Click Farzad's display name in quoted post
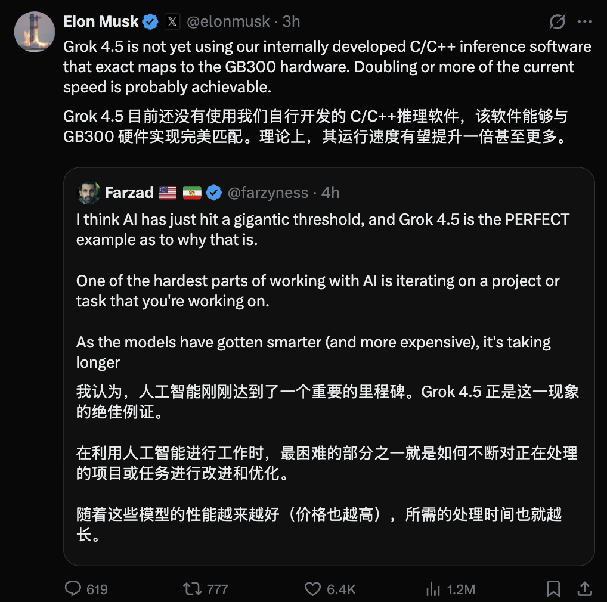The width and height of the screenshot is (607, 602). click(x=129, y=193)
